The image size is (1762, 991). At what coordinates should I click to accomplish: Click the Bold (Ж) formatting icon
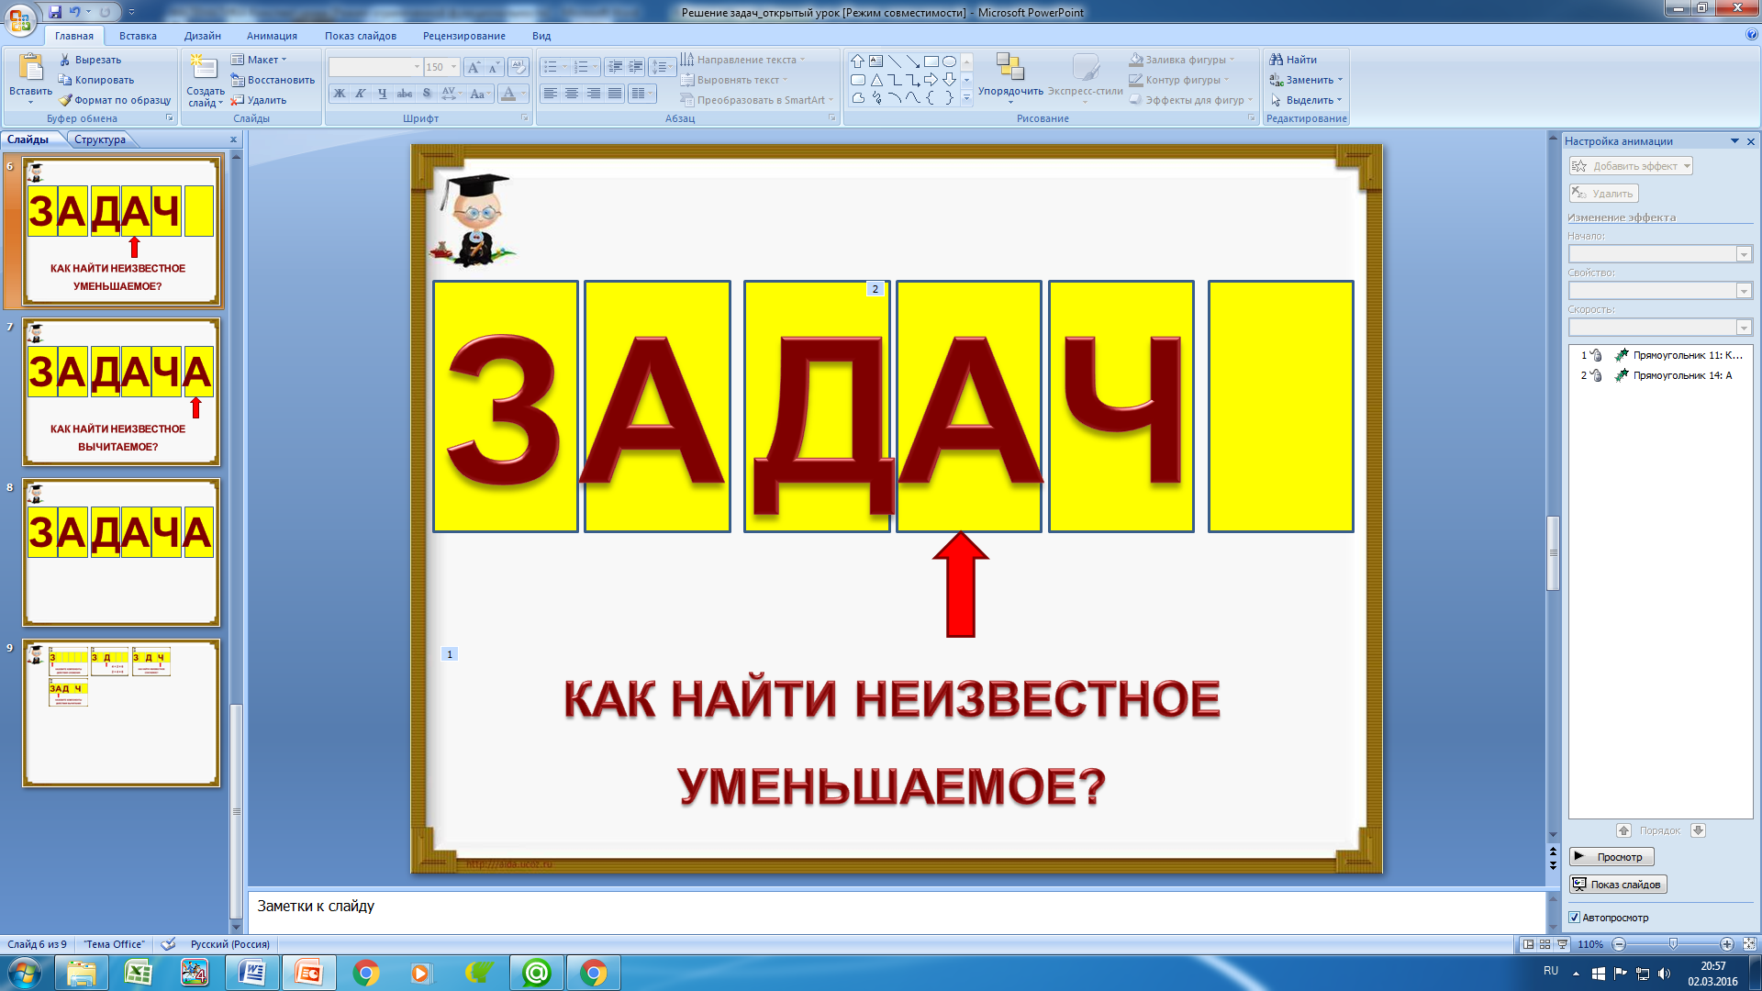340,94
